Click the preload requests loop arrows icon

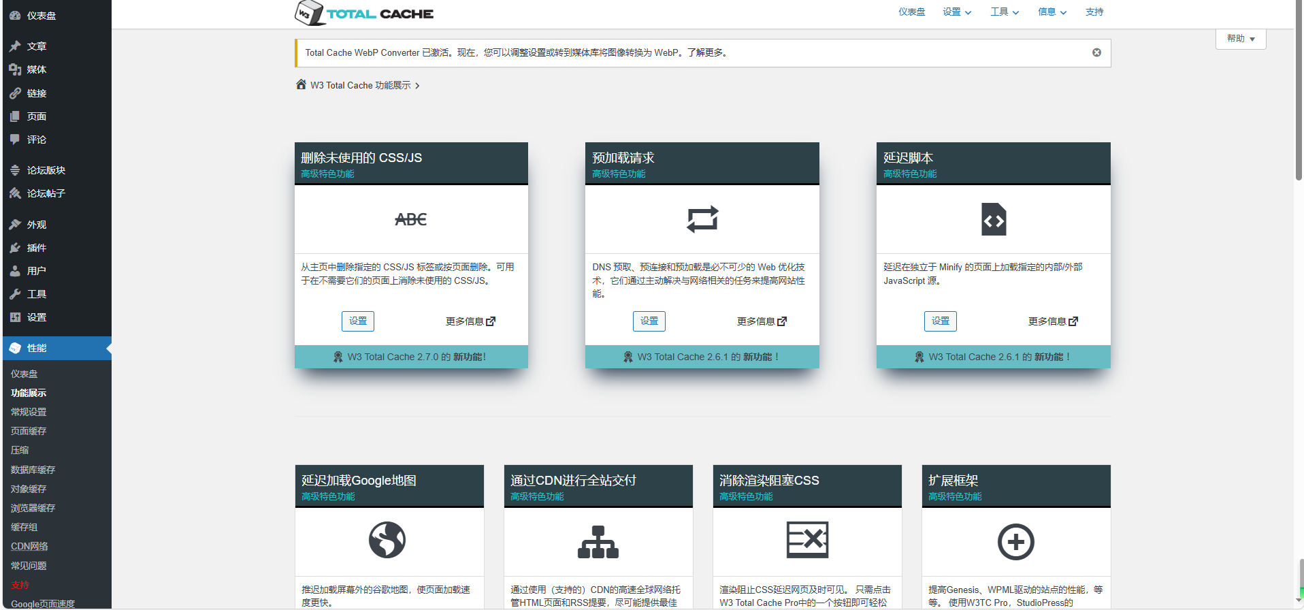pos(702,219)
